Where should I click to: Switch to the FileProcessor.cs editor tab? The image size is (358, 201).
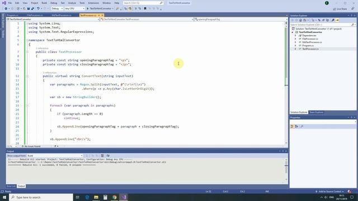(x=35, y=15)
